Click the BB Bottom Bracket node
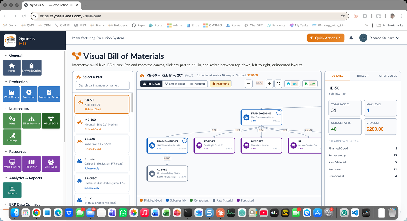 click(304, 145)
